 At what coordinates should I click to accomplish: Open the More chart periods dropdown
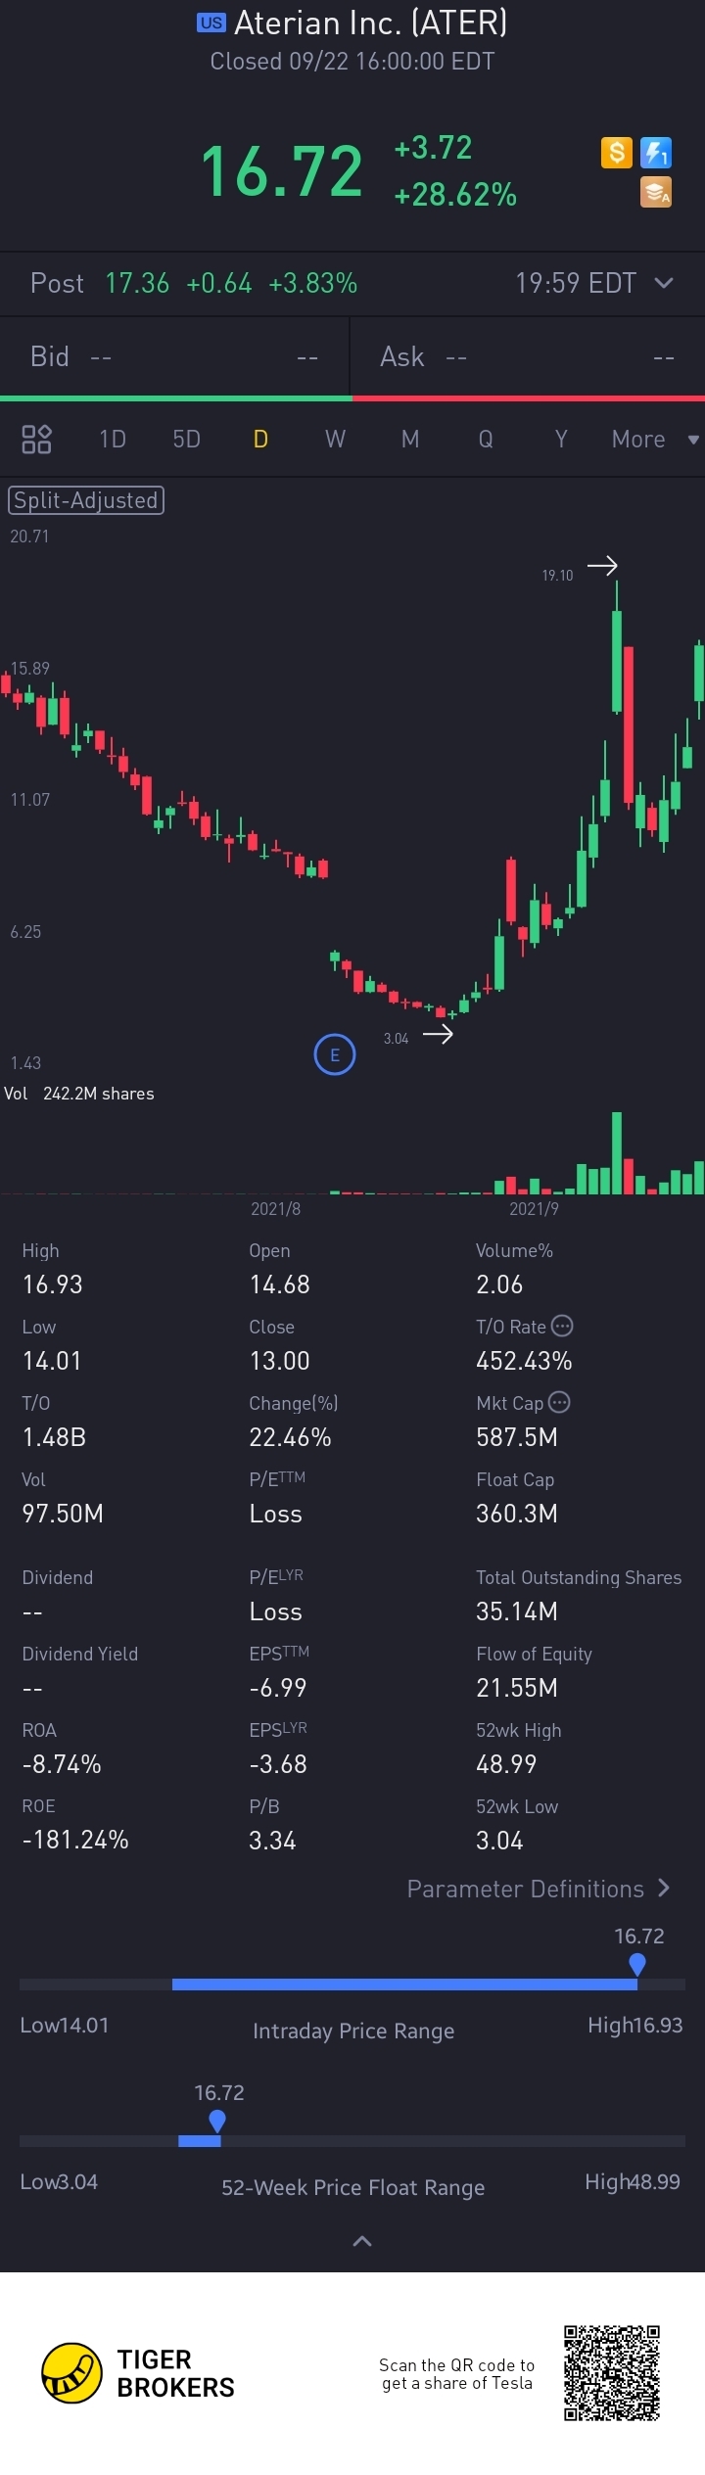point(654,440)
